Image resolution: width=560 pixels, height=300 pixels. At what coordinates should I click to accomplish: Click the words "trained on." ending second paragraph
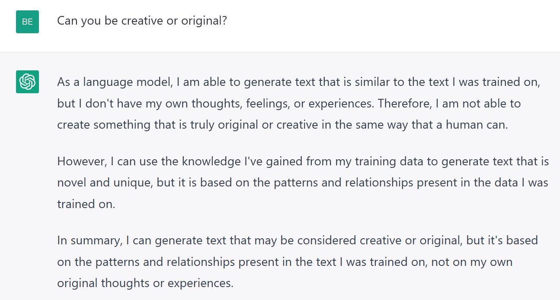[x=86, y=204]
